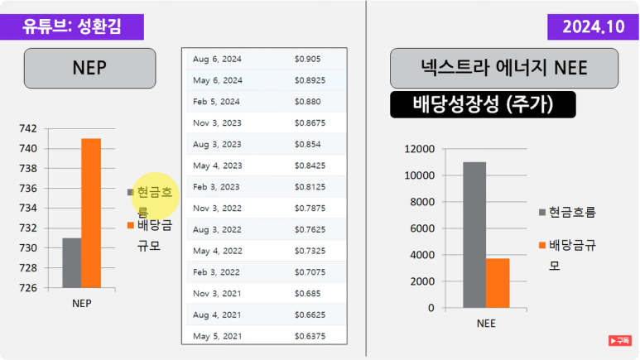Click the $0.8925 dividend value
The height and width of the screenshot is (360, 640).
[x=310, y=80]
